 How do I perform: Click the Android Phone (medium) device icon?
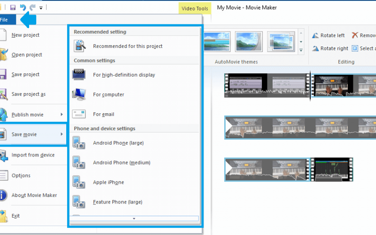click(79, 162)
